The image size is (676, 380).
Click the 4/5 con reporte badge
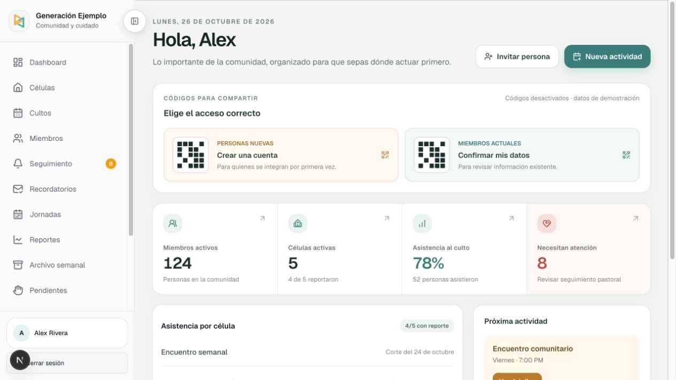(x=427, y=326)
